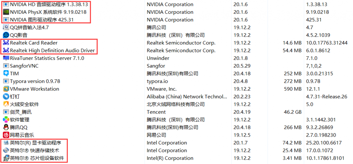The height and width of the screenshot is (164, 353).
Task: Select Typora version 0.9.78 row
Action: point(35,81)
